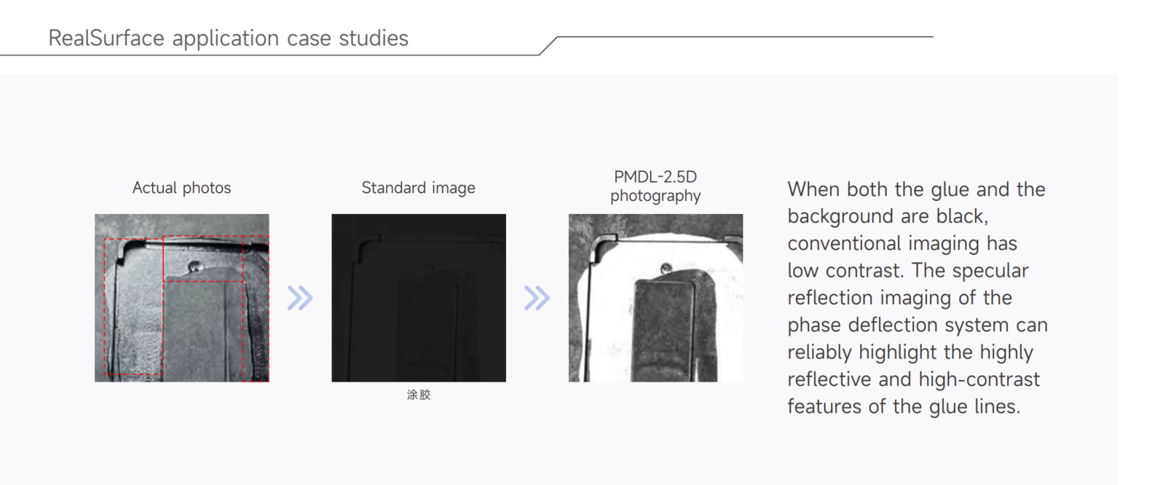Click the "涂胶" caption under Standard image
The width and height of the screenshot is (1152, 485).
tap(419, 395)
